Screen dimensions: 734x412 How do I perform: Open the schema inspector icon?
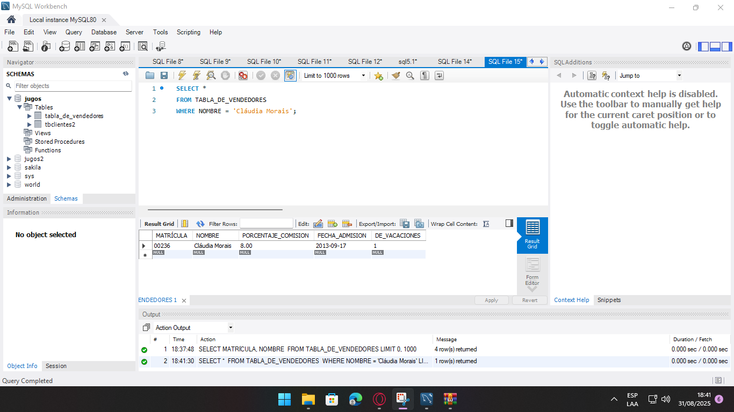tap(46, 47)
